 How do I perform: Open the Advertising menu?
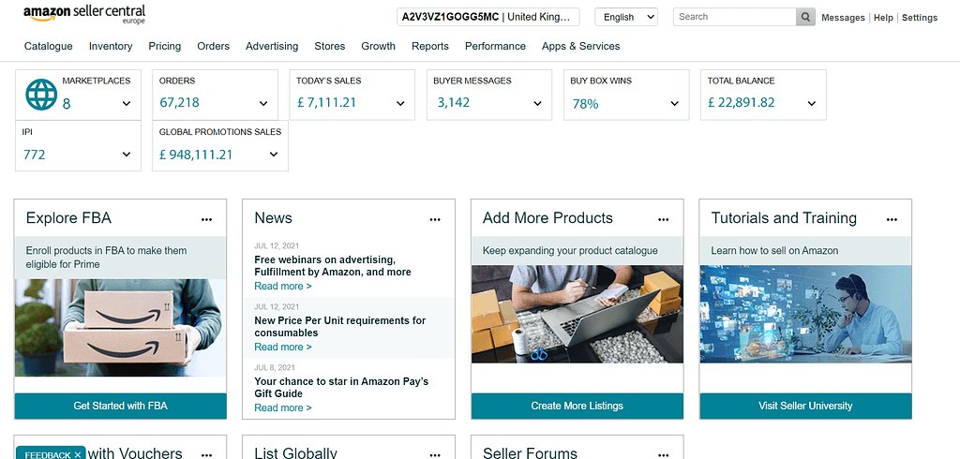[272, 46]
